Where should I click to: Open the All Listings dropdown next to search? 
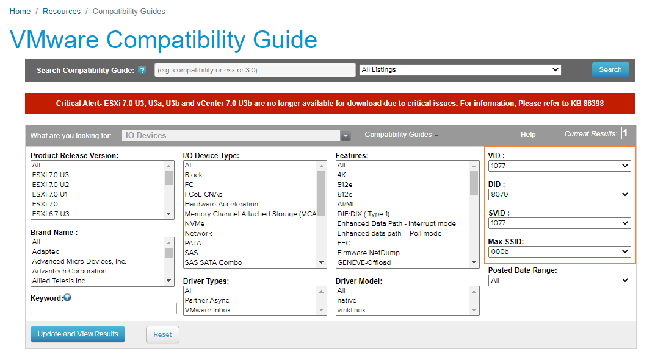[460, 69]
